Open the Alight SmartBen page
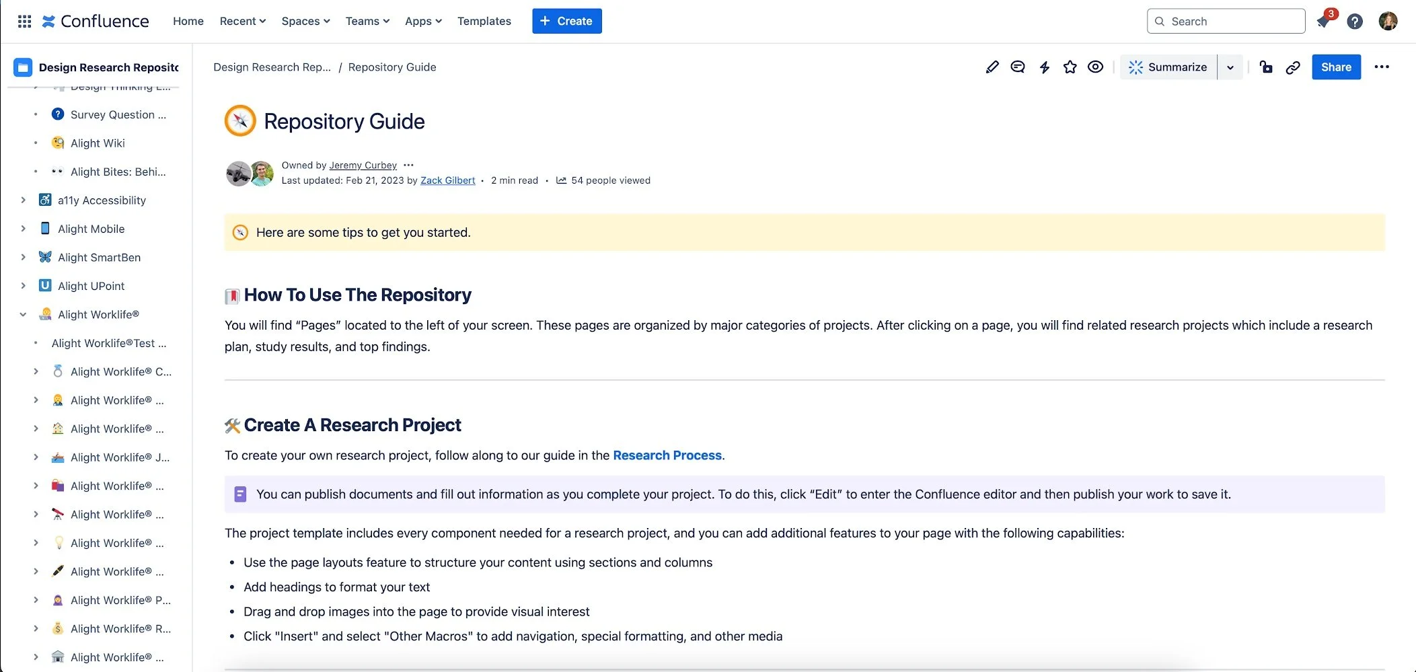The image size is (1416, 672). coord(100,258)
